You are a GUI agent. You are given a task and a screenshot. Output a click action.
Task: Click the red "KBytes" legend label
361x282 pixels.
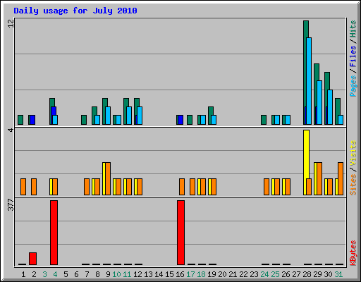click(x=353, y=253)
